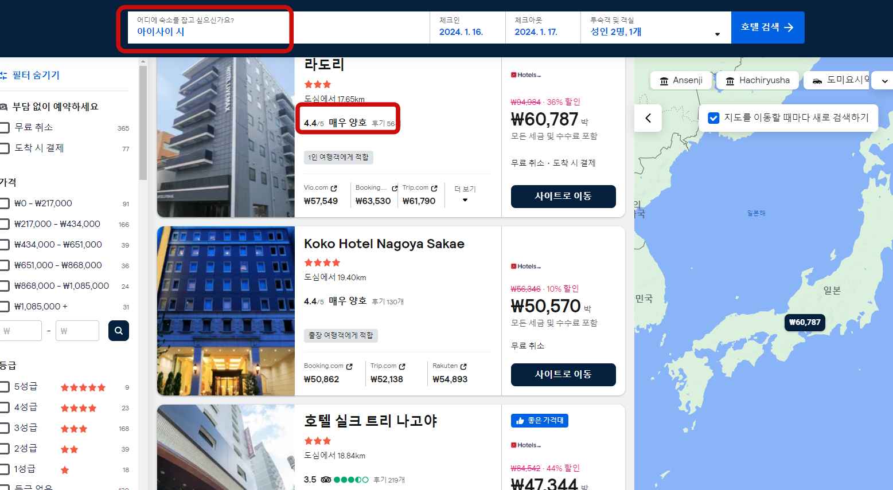The image size is (893, 490).
Task: Click the Hotels.com logo in the first hotel card
Action: (528, 75)
